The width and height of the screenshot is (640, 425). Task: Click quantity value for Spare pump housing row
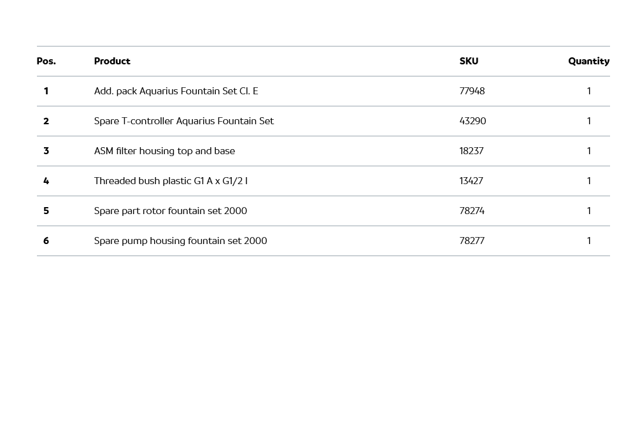click(589, 241)
